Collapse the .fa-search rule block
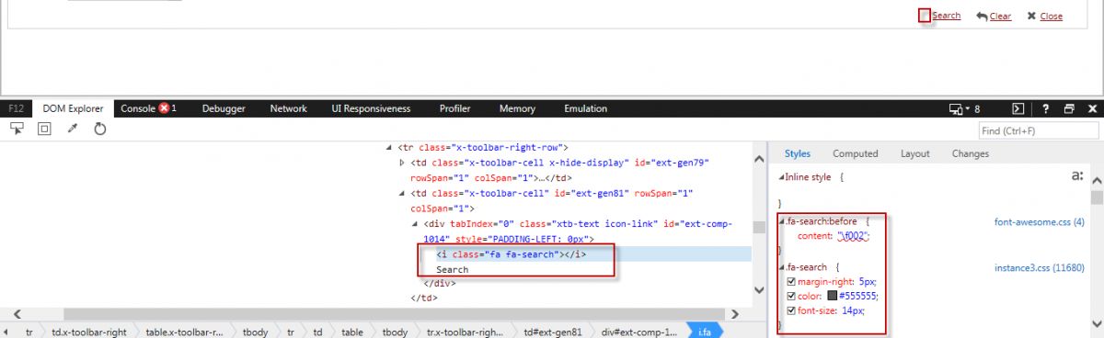Viewport: 1104px width, 338px height. click(x=782, y=266)
